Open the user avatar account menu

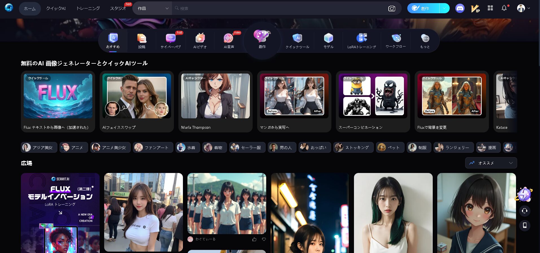tap(523, 8)
